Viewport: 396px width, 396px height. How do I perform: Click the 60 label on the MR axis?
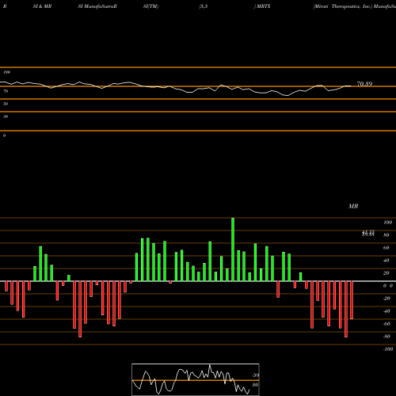[386, 248]
